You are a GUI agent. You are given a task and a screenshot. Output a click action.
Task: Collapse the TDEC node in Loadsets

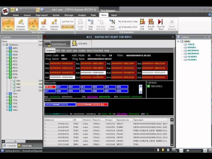pyautogui.click(x=7, y=78)
